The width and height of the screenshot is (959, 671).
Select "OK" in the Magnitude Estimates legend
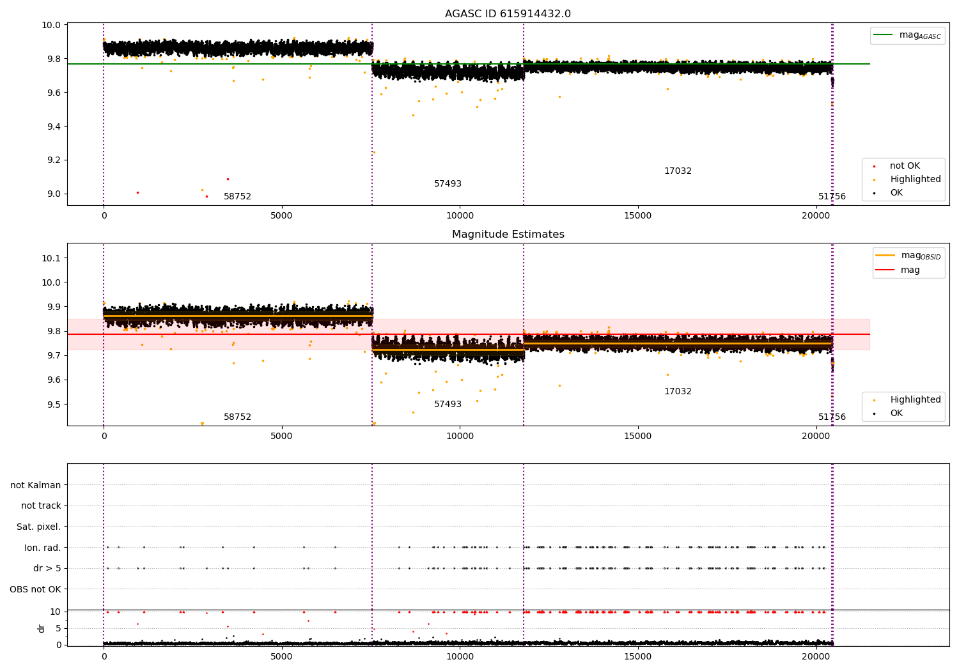(888, 413)
